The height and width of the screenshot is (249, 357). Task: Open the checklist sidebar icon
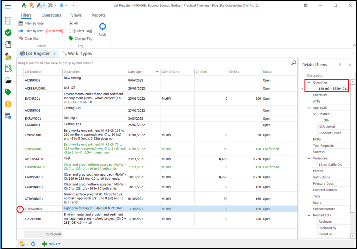8,21
